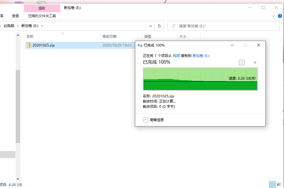The height and width of the screenshot is (188, 284).
Task: Click the file-transfer icon in the copy dialog title bar
Action: (x=139, y=45)
